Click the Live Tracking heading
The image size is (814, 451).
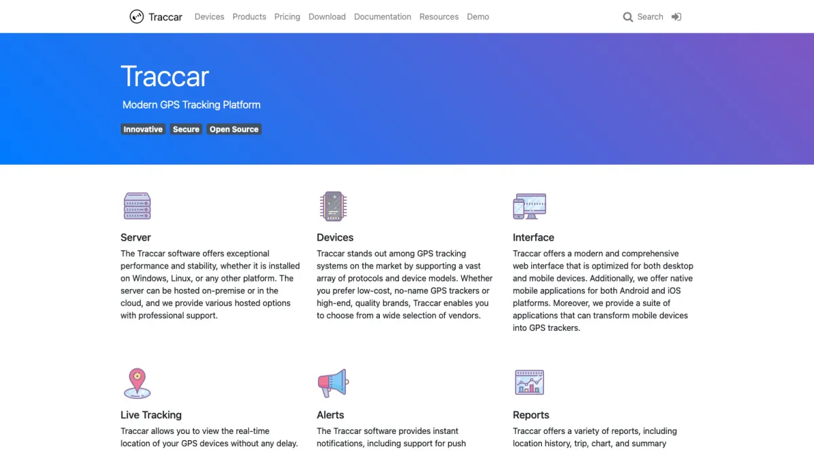point(151,415)
